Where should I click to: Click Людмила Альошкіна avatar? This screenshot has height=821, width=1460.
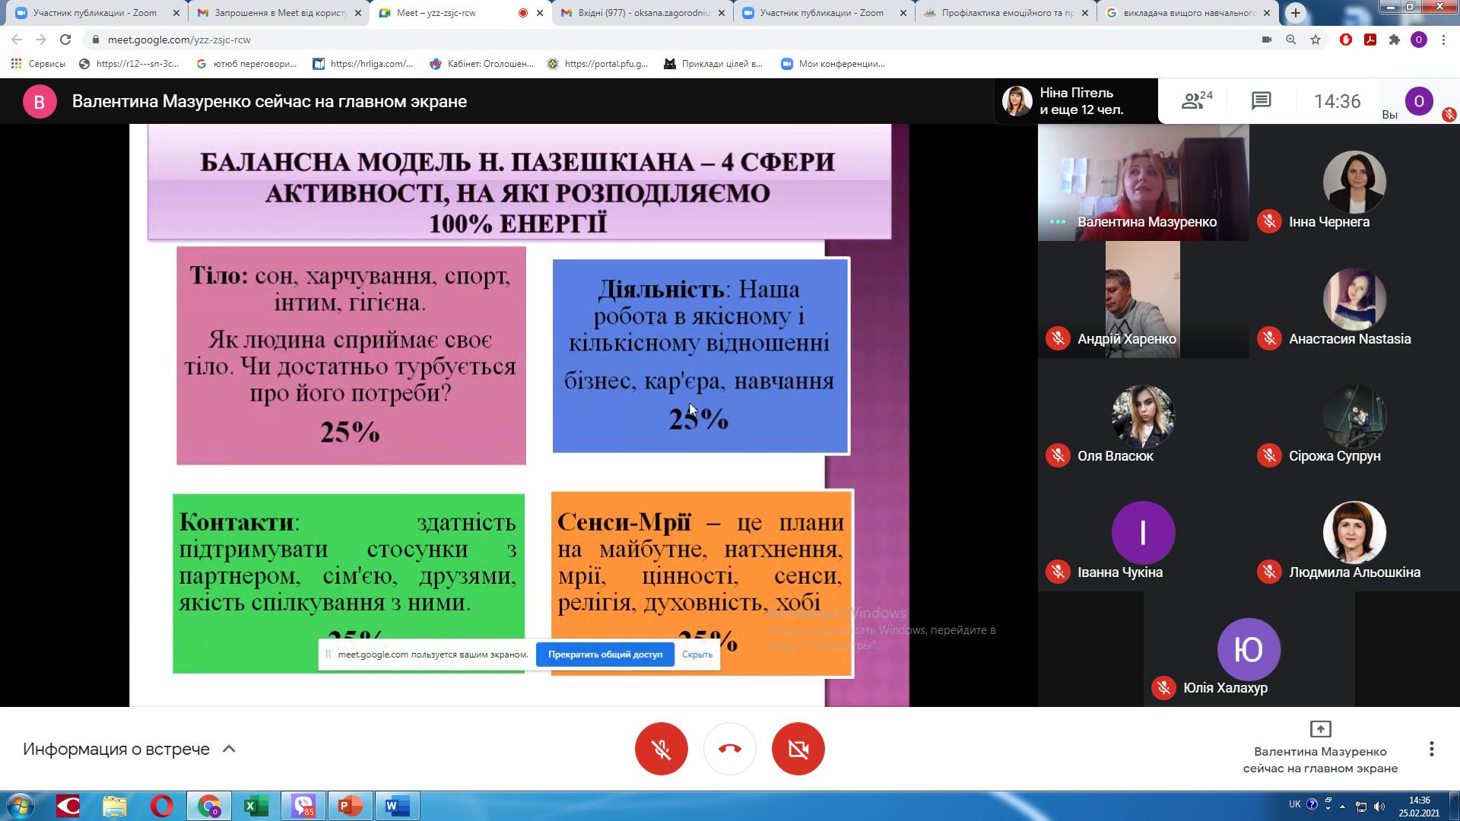tap(1354, 533)
